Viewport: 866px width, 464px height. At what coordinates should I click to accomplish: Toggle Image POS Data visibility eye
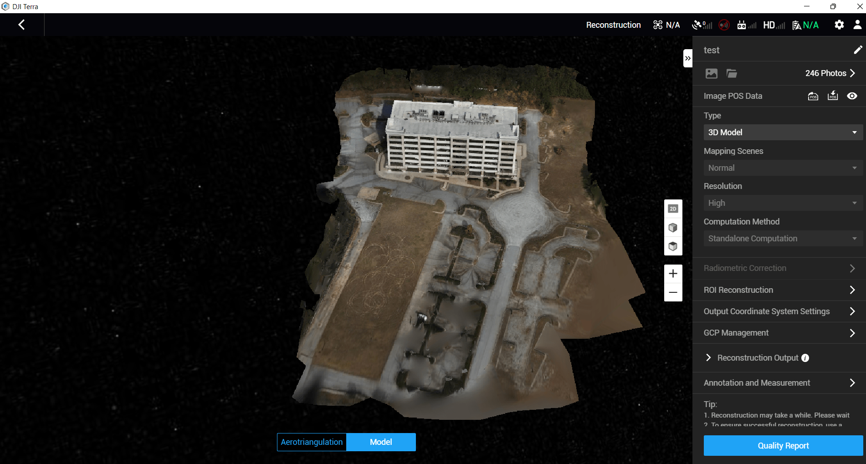tap(852, 96)
